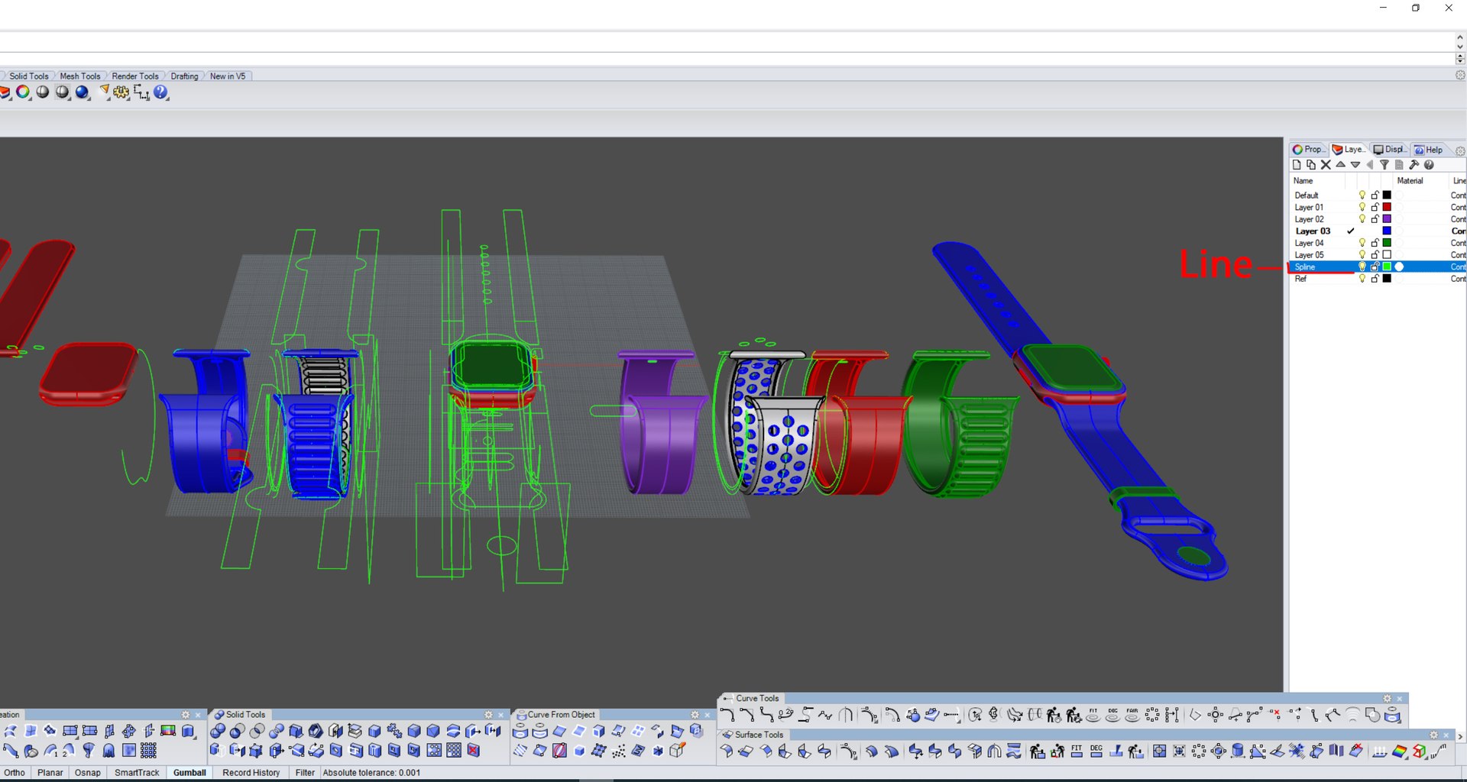Move the selected layer down
1467x782 pixels.
point(1355,165)
